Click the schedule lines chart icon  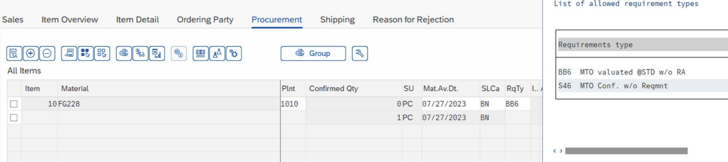pyautogui.click(x=157, y=53)
